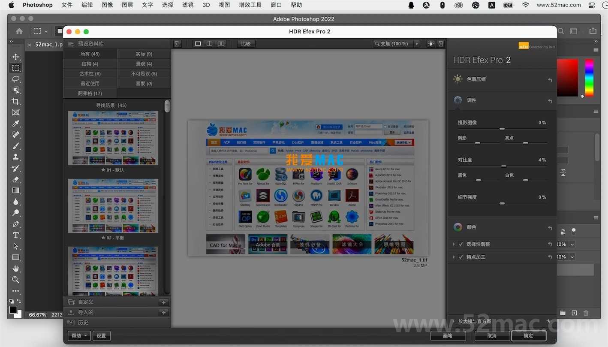608x347 pixels.
Task: Select the 阿弗格 (17) preset category
Action: click(x=90, y=94)
